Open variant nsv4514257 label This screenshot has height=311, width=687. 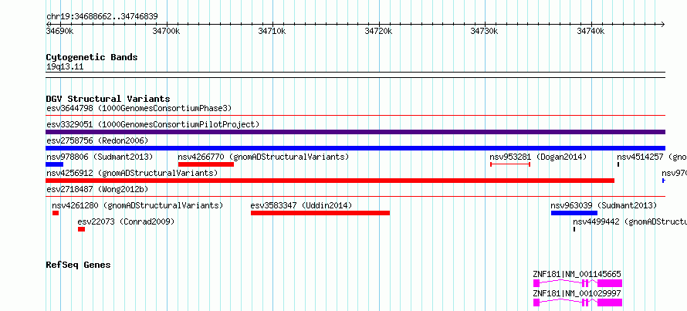[x=652, y=157]
